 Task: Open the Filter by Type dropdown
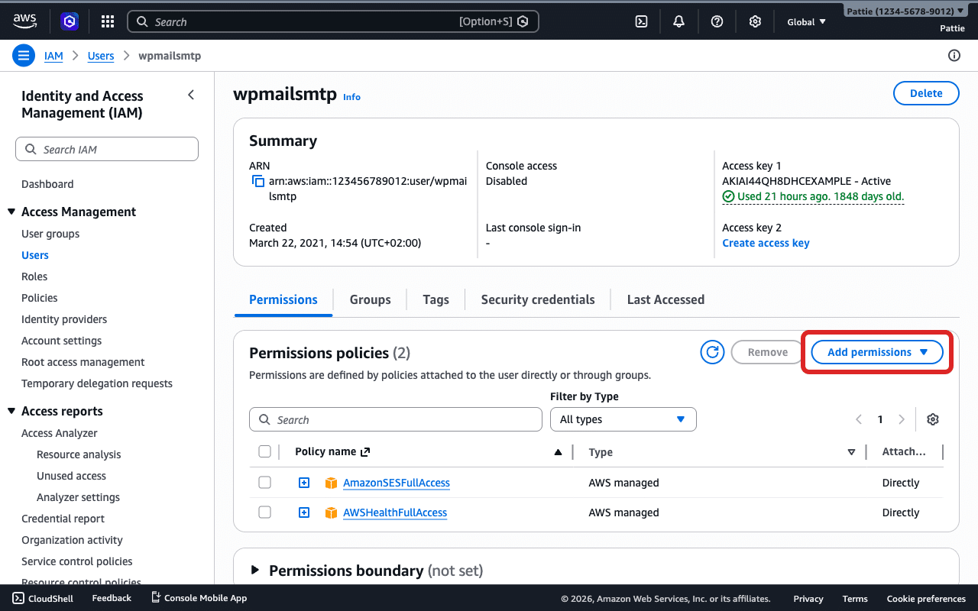coord(623,419)
